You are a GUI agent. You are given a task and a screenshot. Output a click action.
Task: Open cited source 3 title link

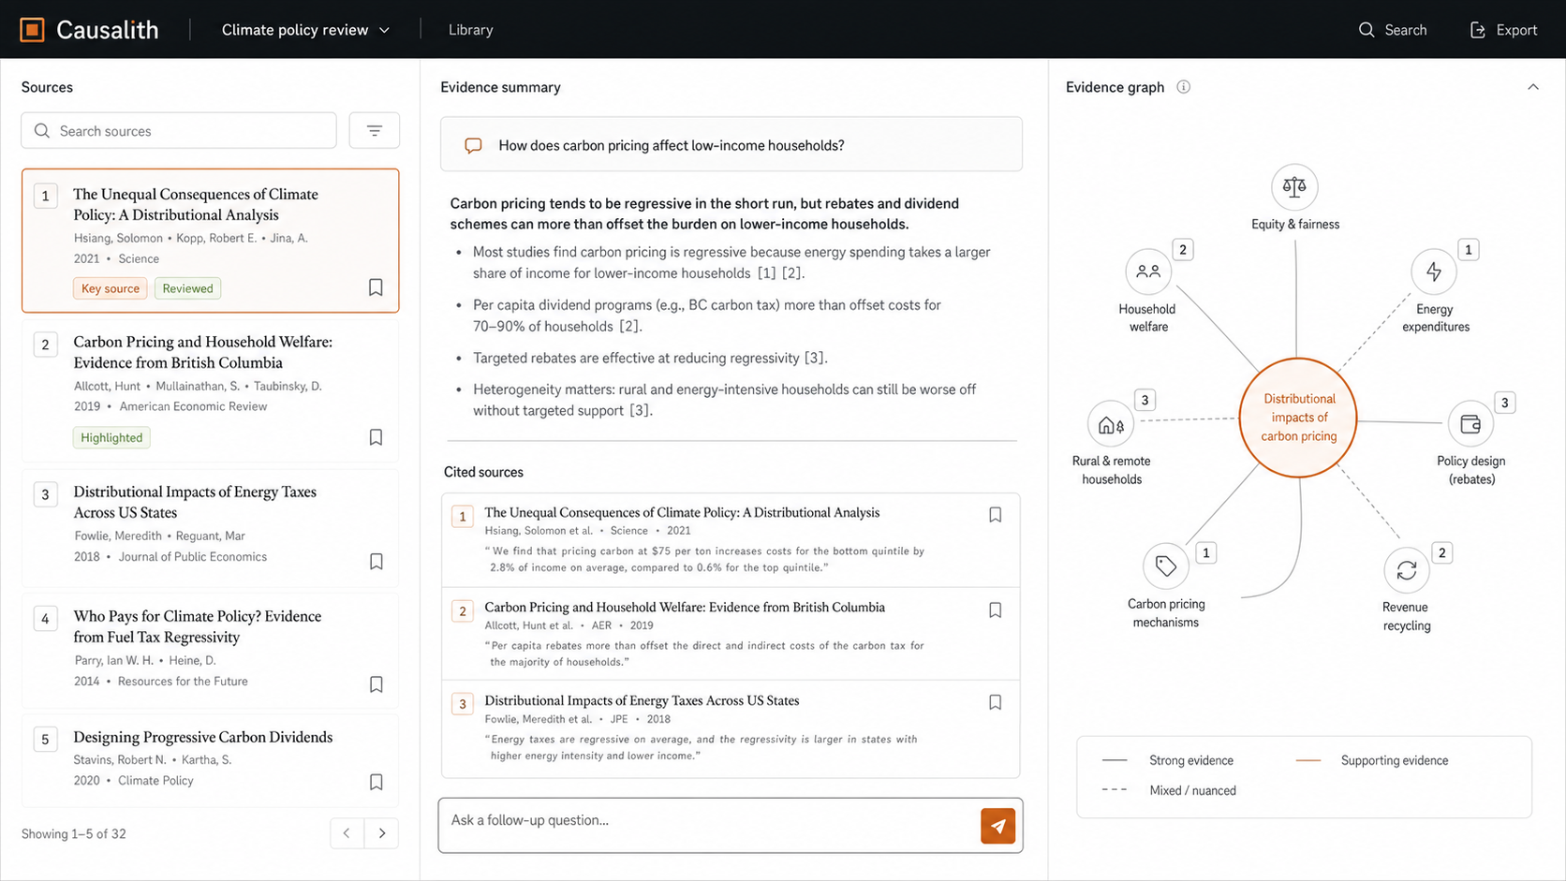pyautogui.click(x=642, y=700)
